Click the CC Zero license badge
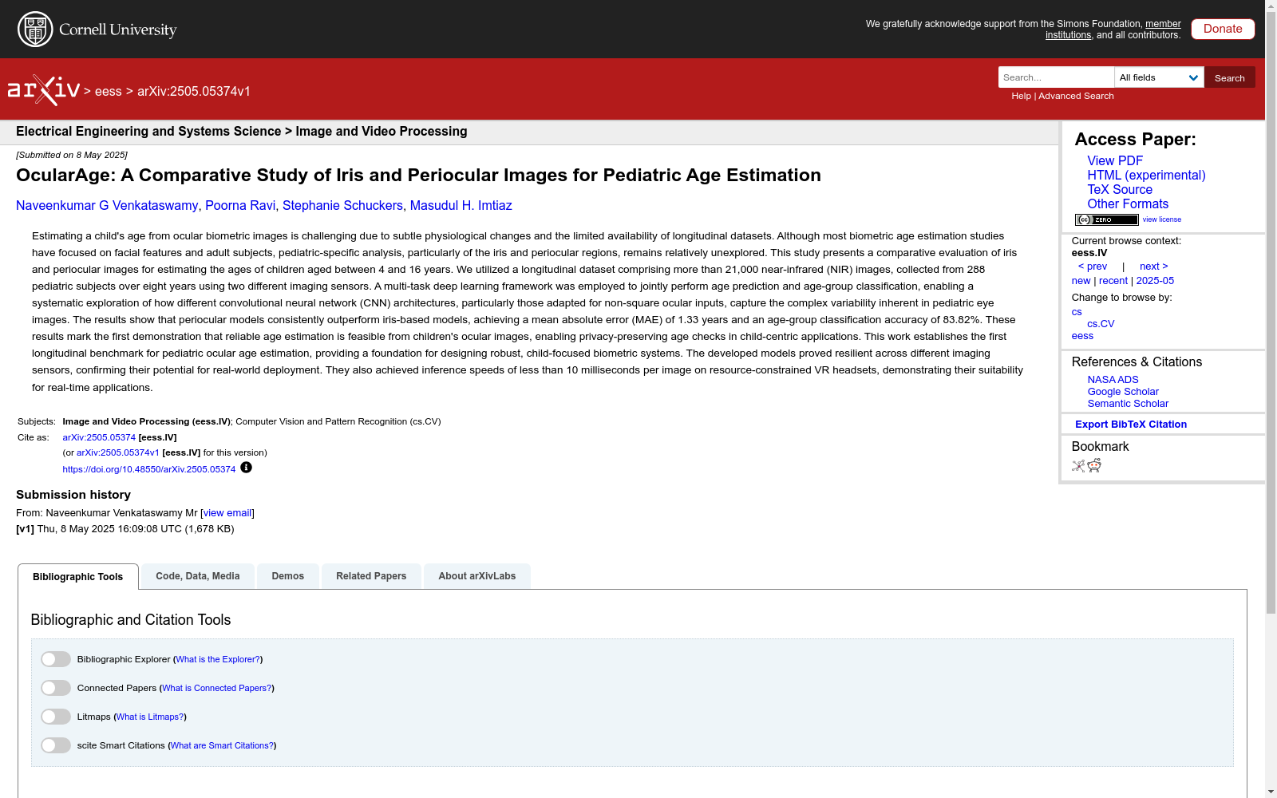Viewport: 1277px width, 798px height. (x=1106, y=219)
